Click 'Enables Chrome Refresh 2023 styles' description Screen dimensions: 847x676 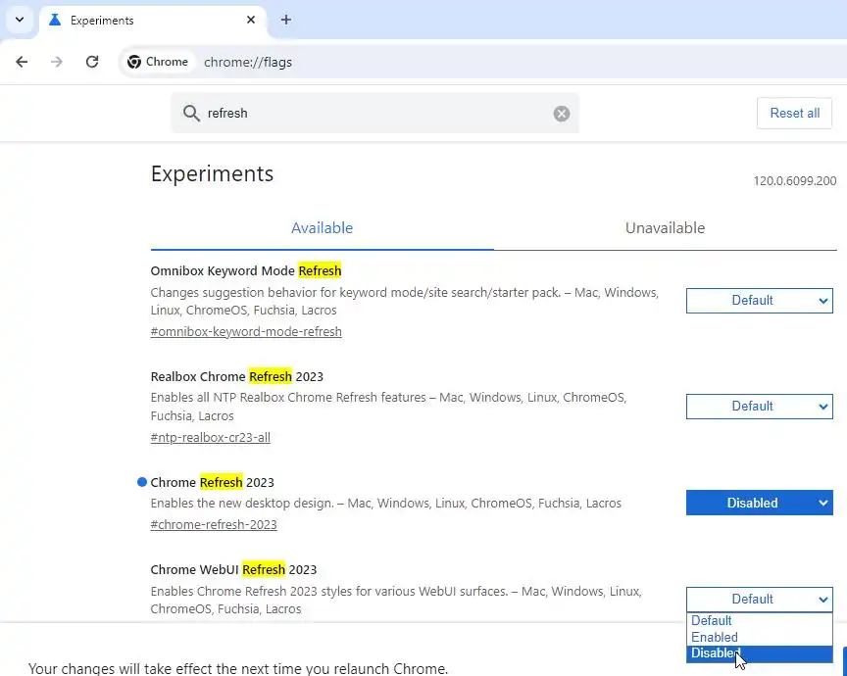(396, 600)
